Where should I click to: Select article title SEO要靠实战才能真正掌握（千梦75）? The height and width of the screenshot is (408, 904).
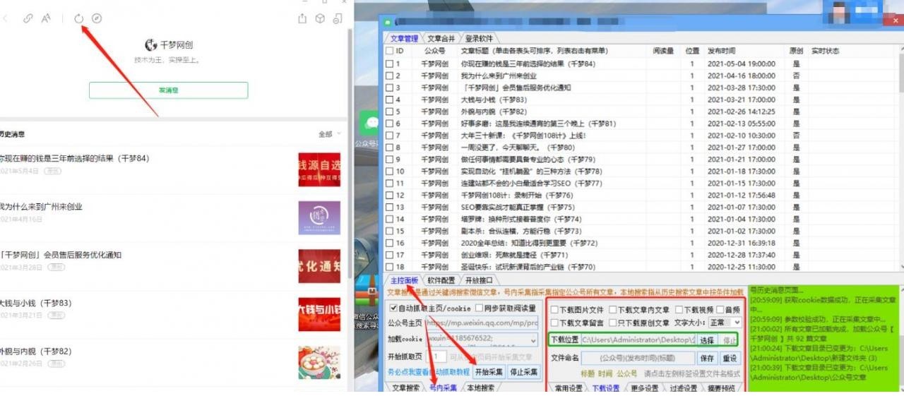[518, 208]
